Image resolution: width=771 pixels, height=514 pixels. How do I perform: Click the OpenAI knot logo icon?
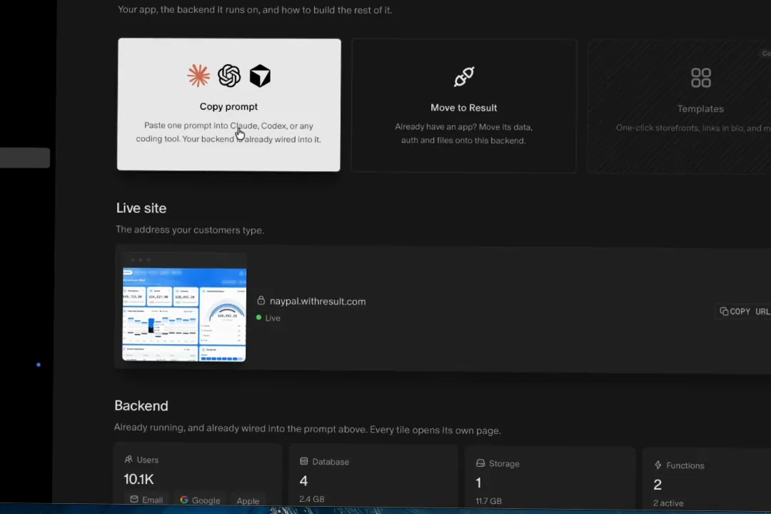(229, 76)
